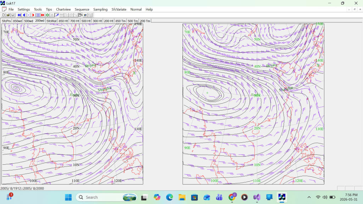Switch to the 700 Ht tab
Viewport: 363px width, 204px height.
(74, 21)
